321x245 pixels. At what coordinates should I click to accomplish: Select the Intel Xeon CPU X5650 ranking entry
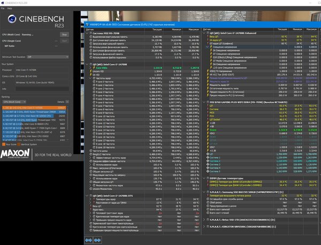click(x=34, y=136)
